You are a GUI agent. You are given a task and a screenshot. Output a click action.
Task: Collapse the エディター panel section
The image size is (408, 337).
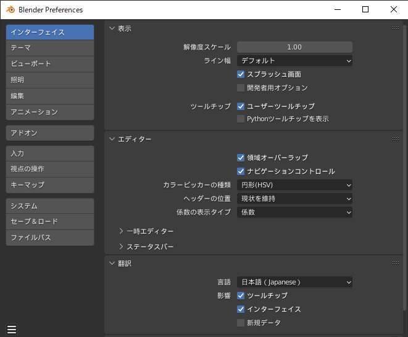click(x=112, y=139)
